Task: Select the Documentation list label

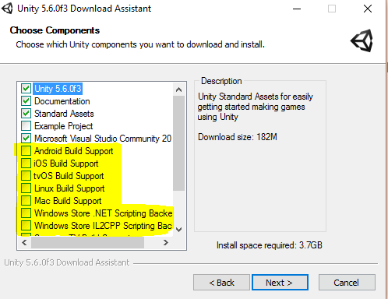Action: pos(62,101)
